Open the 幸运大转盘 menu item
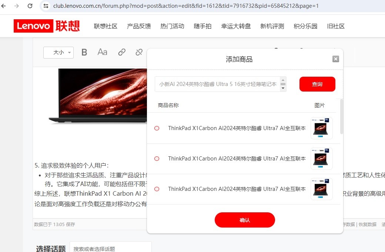The height and width of the screenshot is (252, 385). [236, 26]
